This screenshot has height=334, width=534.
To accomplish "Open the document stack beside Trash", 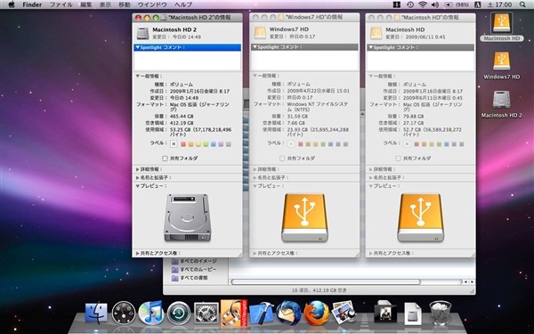I will click(413, 313).
